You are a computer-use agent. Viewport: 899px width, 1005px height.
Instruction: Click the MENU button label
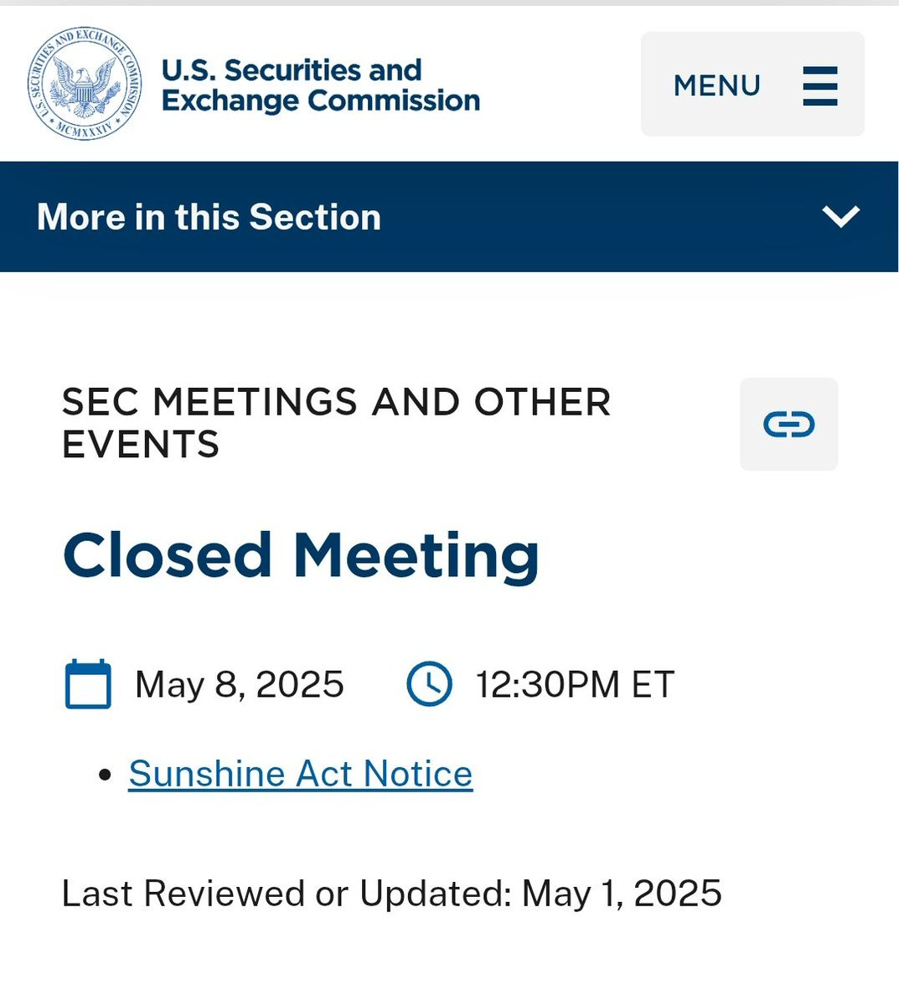716,85
